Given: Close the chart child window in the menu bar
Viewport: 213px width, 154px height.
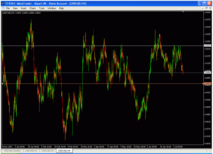Looking at the screenshot, I should click(x=210, y=8).
